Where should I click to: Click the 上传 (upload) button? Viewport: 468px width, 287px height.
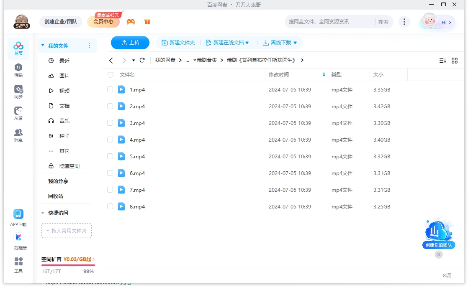click(x=130, y=42)
